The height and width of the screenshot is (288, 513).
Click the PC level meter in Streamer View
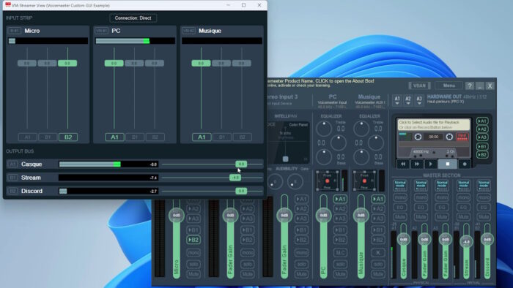pos(135,41)
